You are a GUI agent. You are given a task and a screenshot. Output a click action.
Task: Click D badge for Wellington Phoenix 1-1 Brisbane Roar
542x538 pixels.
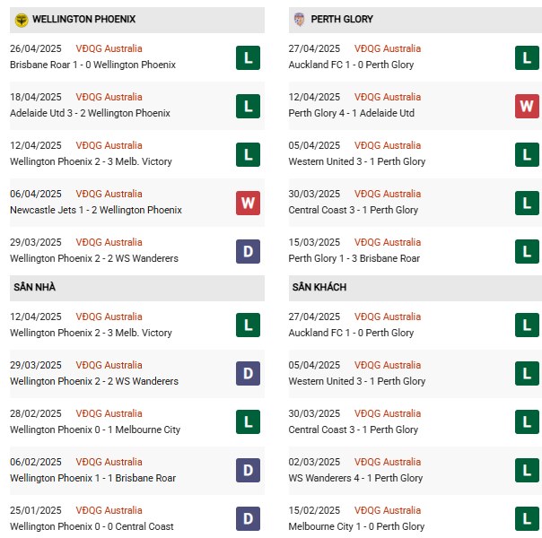pos(248,471)
